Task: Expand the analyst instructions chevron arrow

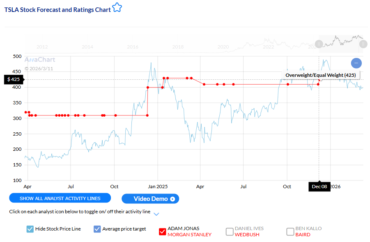Action: click(156, 214)
